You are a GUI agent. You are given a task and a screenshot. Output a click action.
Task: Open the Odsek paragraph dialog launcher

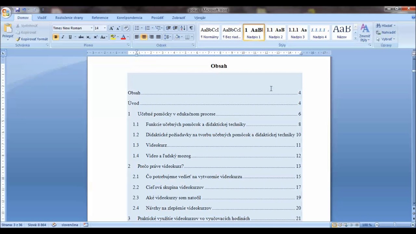click(193, 45)
